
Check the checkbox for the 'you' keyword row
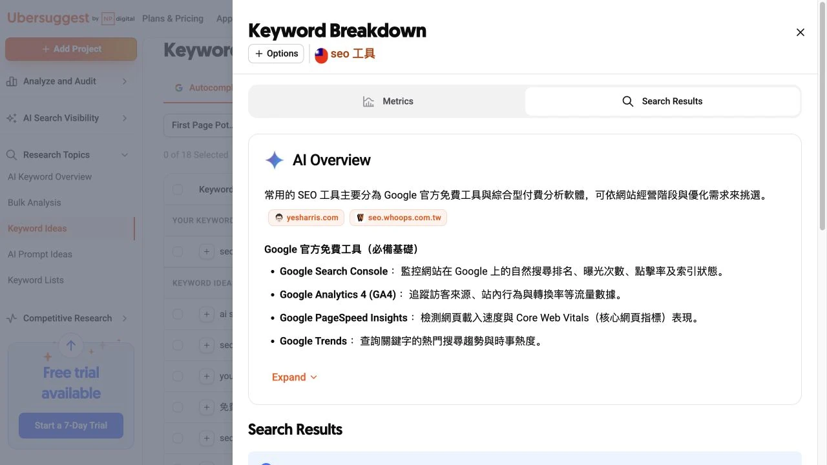click(x=178, y=376)
